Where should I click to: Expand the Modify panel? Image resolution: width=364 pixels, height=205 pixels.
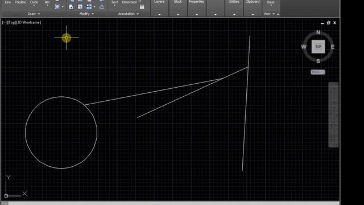(86, 14)
